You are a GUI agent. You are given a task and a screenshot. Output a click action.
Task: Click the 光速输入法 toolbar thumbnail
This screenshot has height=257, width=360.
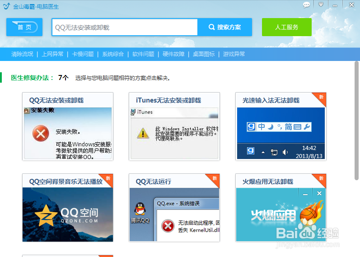point(281,133)
